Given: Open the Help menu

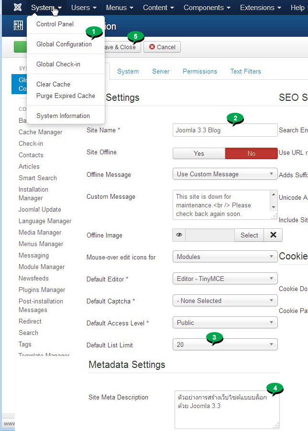Looking at the screenshot, I should 298,8.
